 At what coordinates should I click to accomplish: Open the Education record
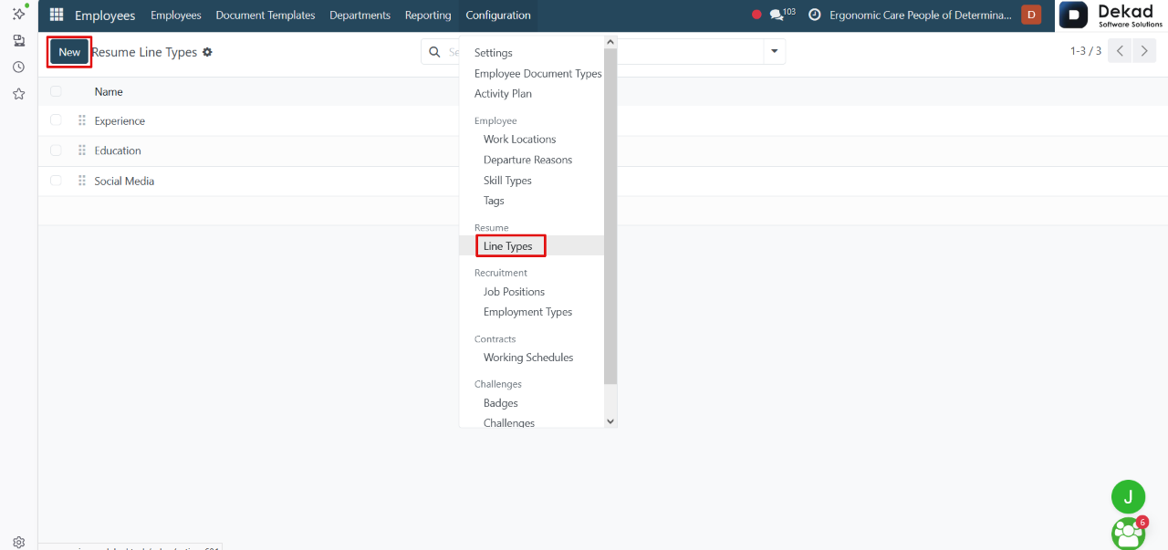pyautogui.click(x=118, y=150)
